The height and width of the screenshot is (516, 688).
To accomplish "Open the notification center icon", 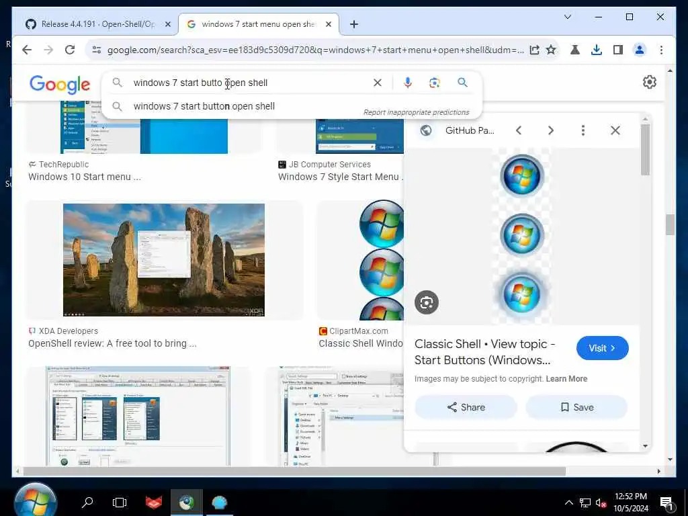I will coord(666,503).
